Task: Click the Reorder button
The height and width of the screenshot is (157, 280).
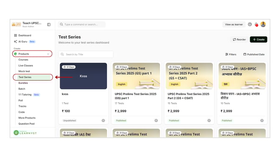Action: (239, 39)
